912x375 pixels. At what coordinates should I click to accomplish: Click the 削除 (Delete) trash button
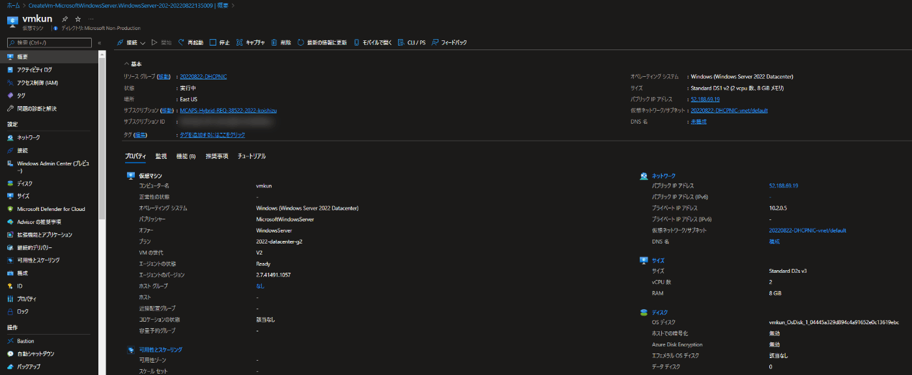pos(281,42)
